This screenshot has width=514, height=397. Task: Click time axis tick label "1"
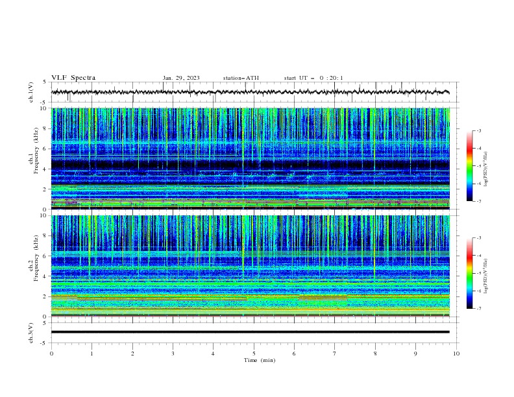pyautogui.click(x=92, y=354)
